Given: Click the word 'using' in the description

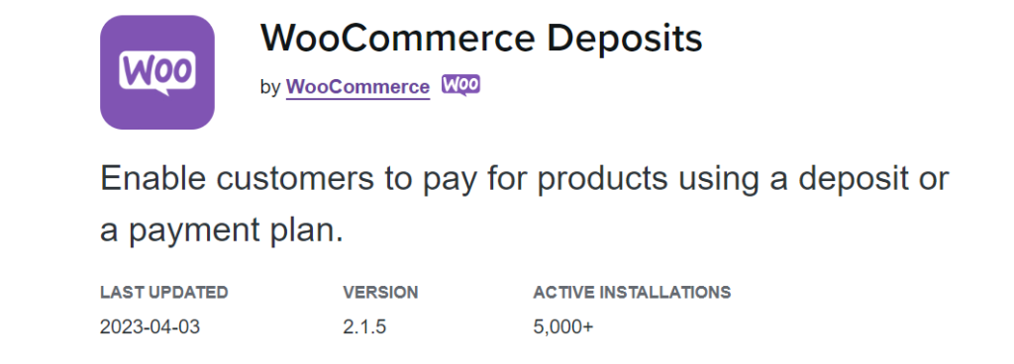Looking at the screenshot, I should point(718,179).
